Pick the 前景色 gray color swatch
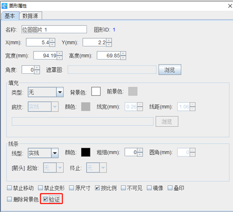The image size is (233, 212). pos(133,91)
